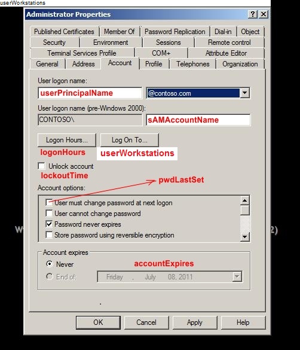Close the Administrator Properties dialog
This screenshot has width=300, height=350.
point(264,14)
